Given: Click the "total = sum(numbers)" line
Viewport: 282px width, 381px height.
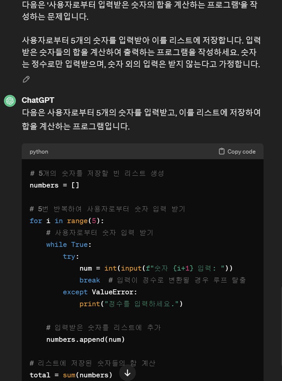Looking at the screenshot, I should [71, 375].
